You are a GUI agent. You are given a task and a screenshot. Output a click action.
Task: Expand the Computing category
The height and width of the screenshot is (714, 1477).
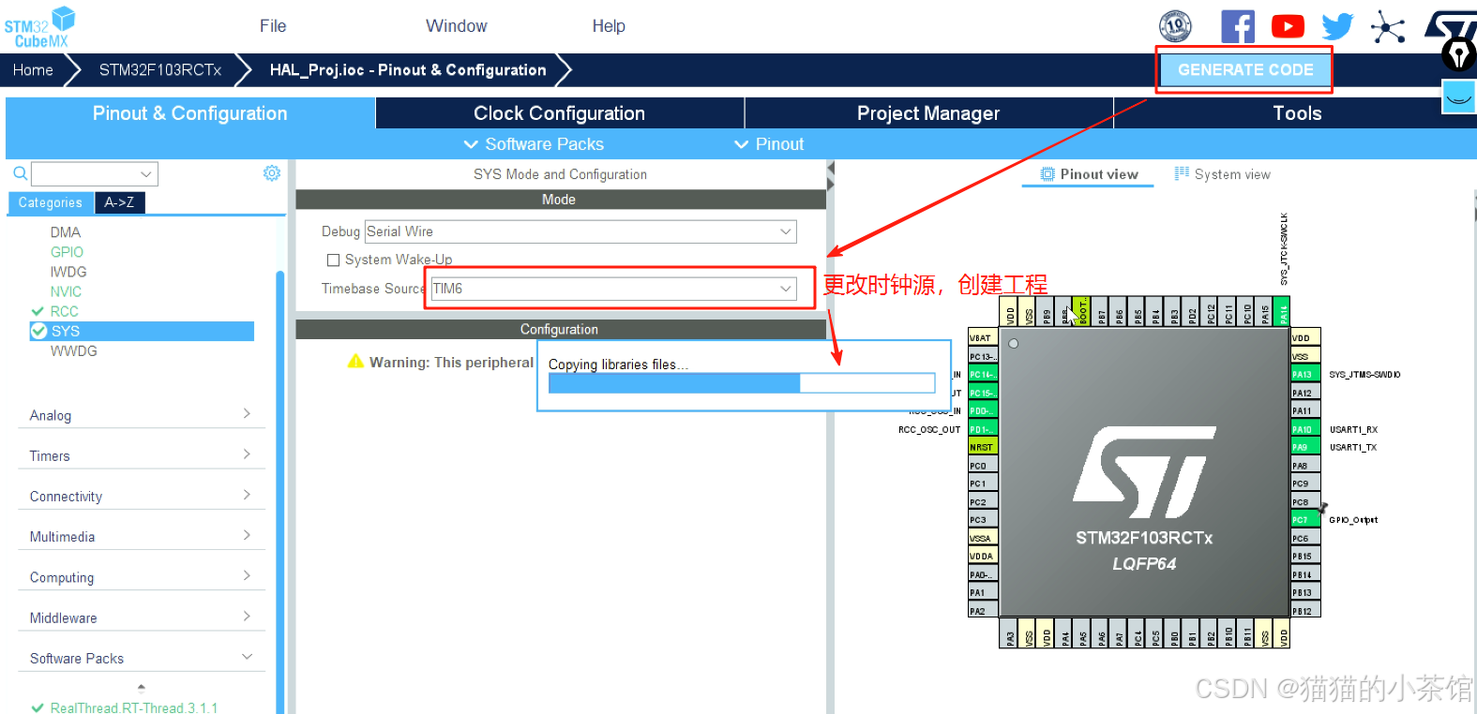[x=142, y=577]
